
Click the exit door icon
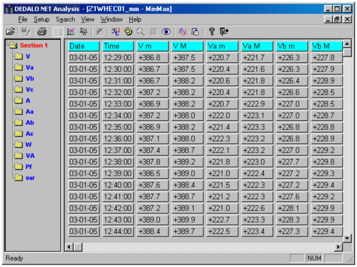pos(224,31)
